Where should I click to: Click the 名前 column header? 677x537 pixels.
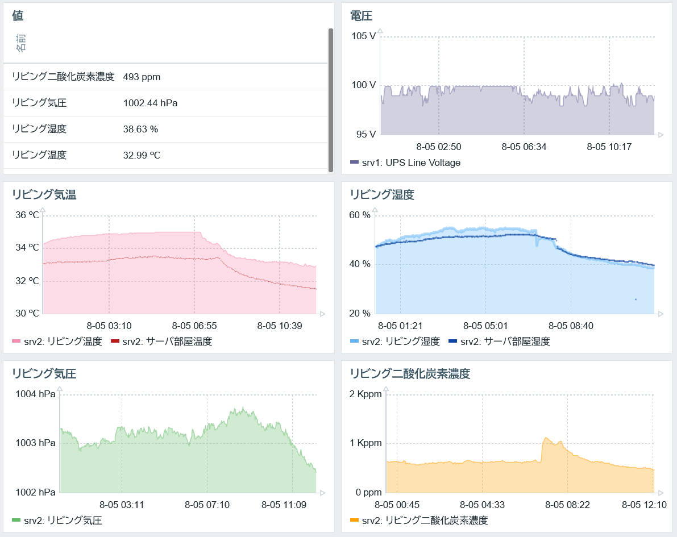click(20, 43)
